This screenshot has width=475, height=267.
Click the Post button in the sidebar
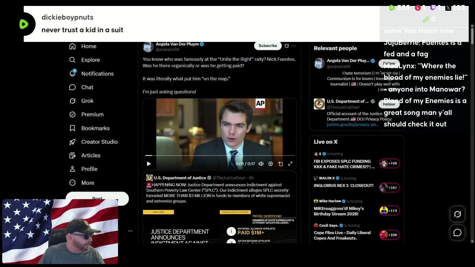click(97, 199)
